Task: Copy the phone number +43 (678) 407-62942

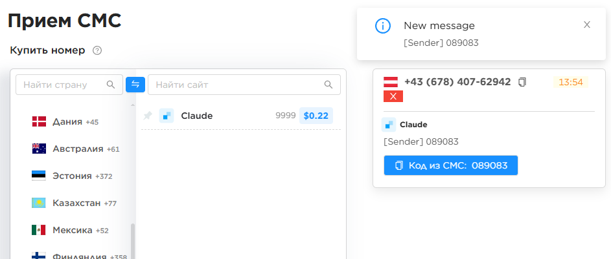Action: 522,82
